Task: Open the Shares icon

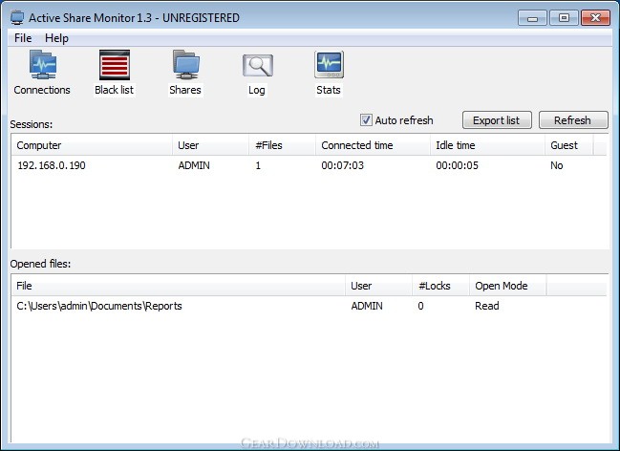Action: [x=186, y=65]
